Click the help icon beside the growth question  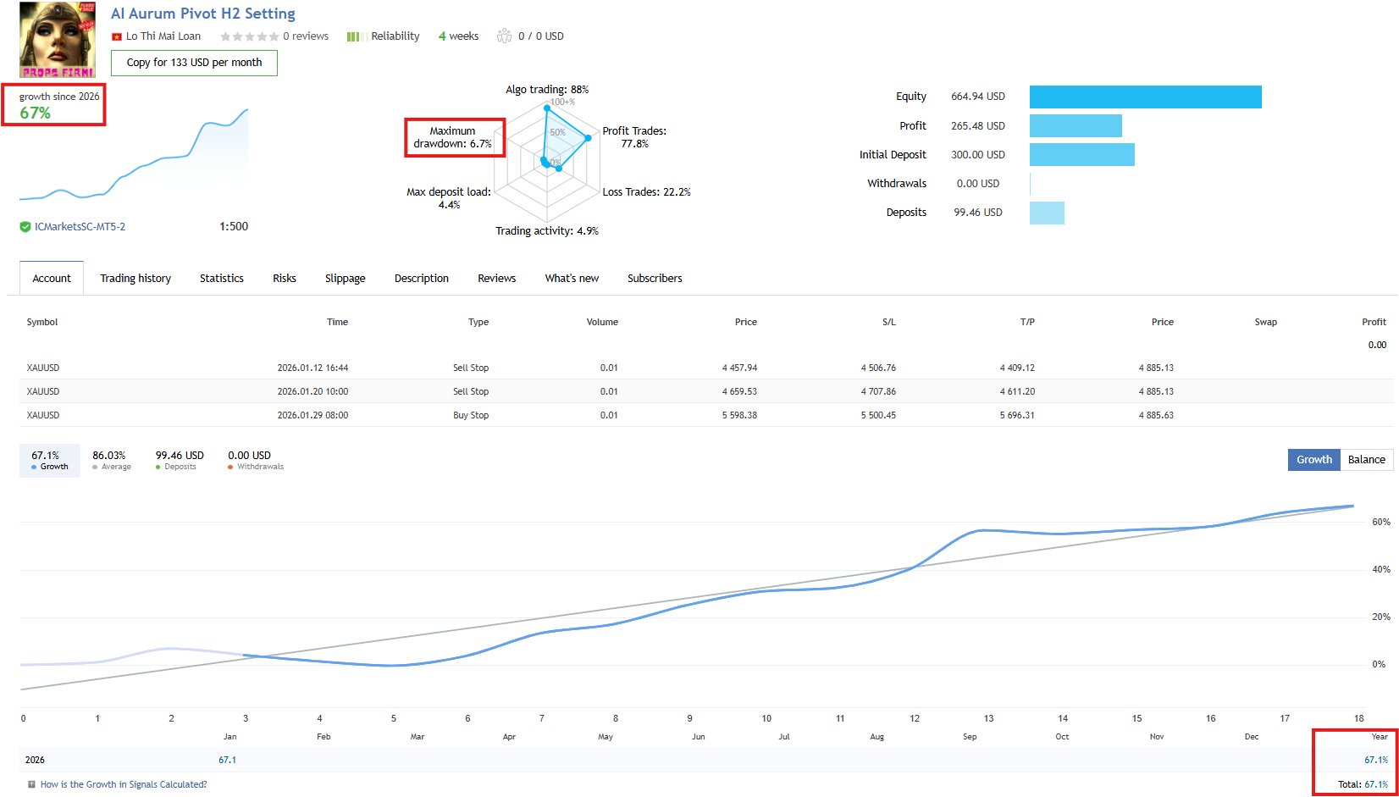point(31,784)
